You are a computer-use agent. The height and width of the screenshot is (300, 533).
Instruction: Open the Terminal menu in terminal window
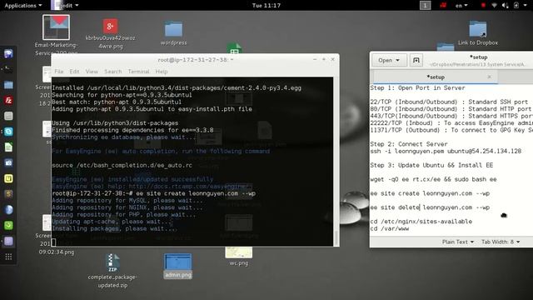pos(138,72)
